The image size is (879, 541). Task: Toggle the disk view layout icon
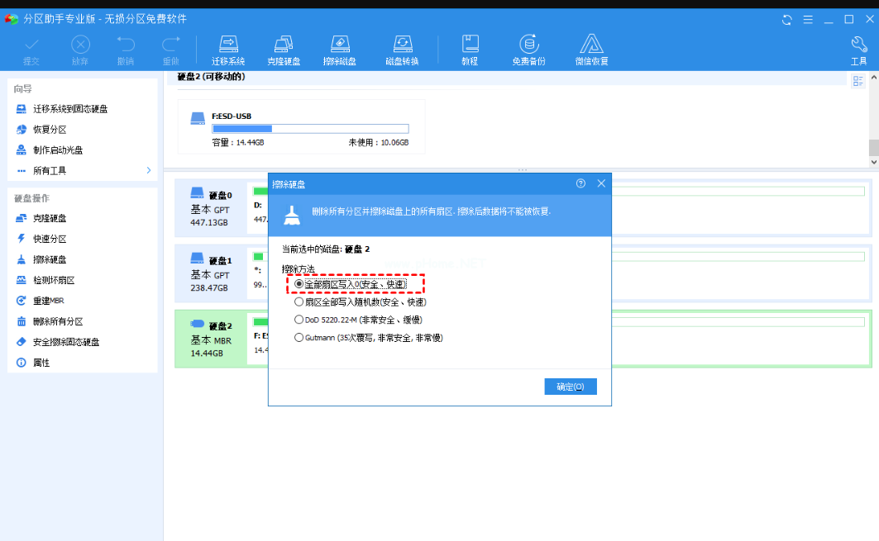pyautogui.click(x=858, y=81)
